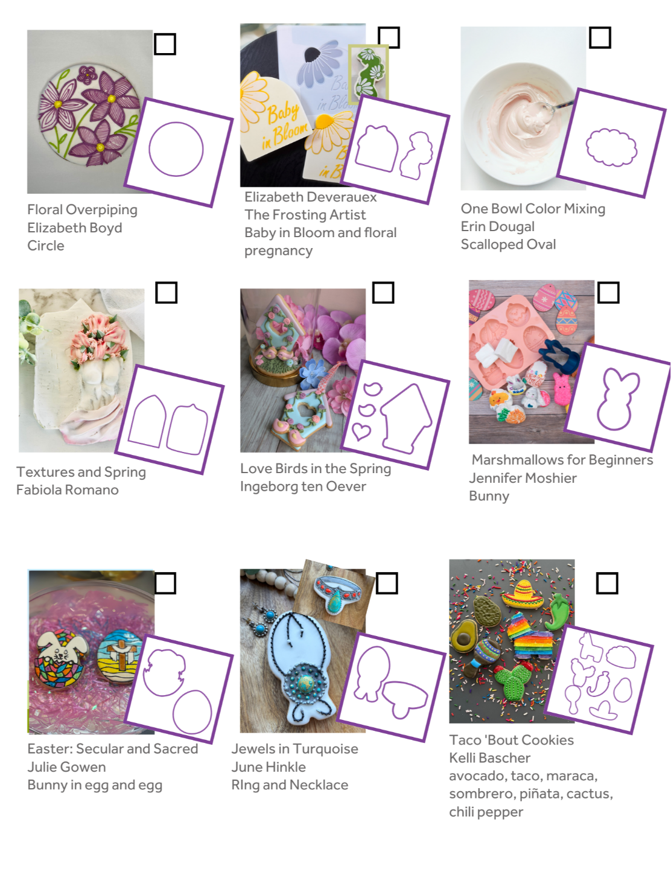Select the arch and jar cutter outline
The image size is (671, 869).
170,419
